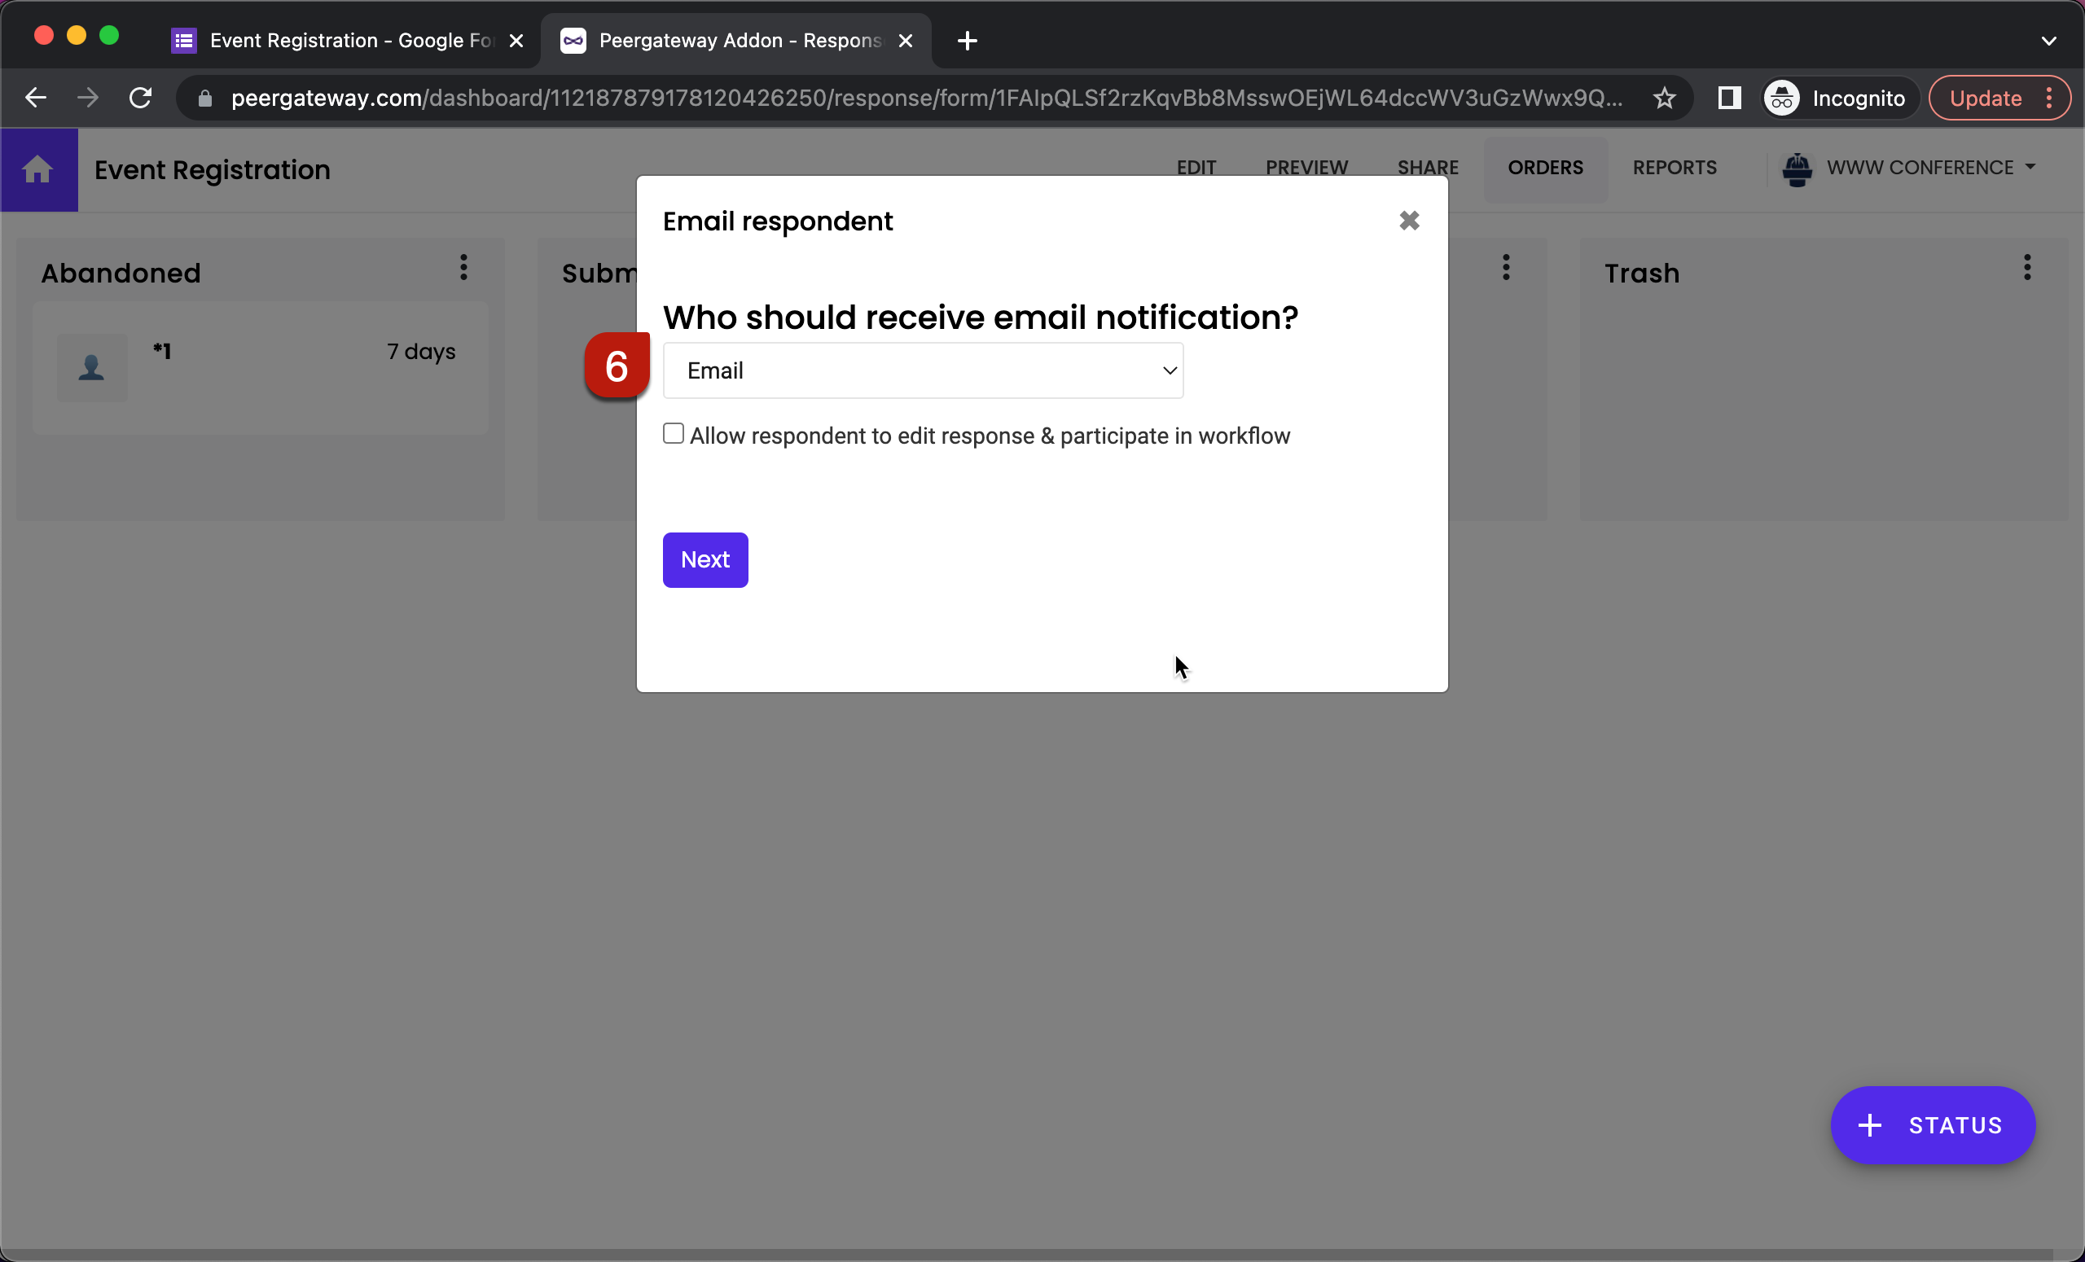Open the Email recipient dropdown

click(x=922, y=370)
